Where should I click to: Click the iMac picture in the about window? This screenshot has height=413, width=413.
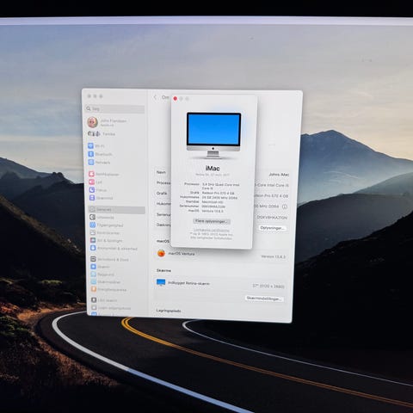[x=213, y=135]
